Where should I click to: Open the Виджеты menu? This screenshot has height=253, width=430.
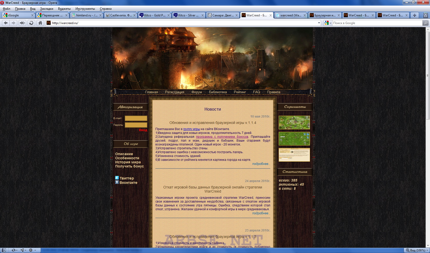64,9
